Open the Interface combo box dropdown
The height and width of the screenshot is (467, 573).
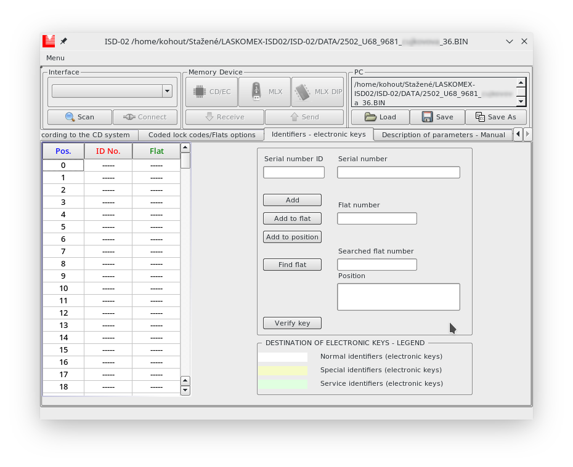tap(166, 91)
